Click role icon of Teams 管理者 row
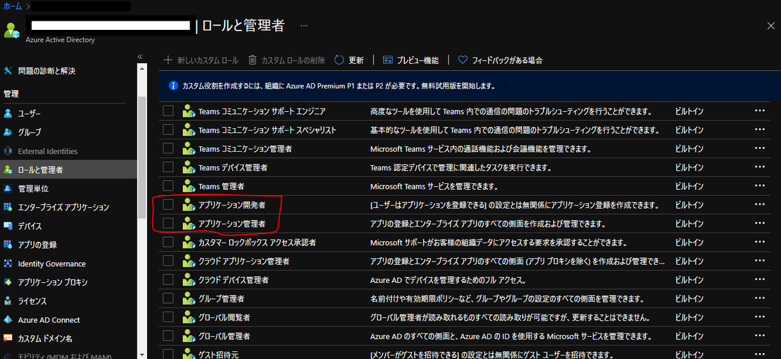Screen dimensions: 781x359 (189, 186)
